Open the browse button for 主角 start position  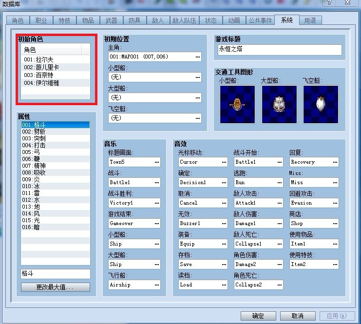pyautogui.click(x=197, y=57)
